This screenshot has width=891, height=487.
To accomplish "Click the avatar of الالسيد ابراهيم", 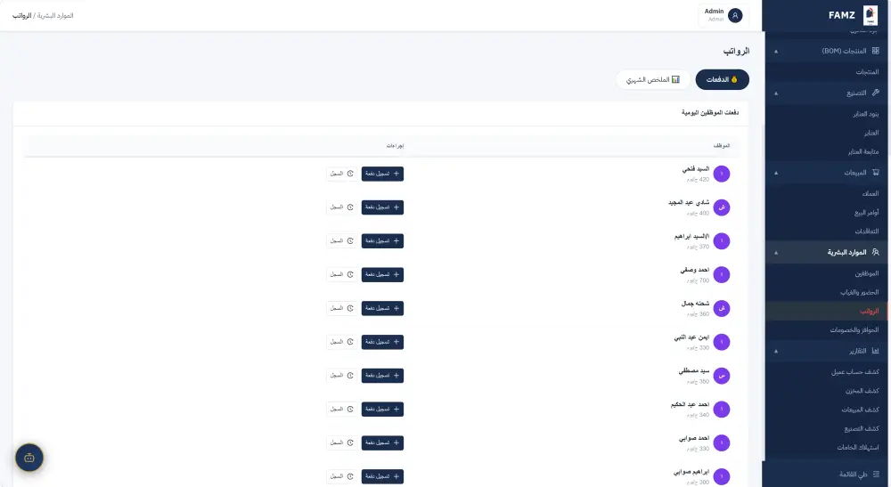I will [x=721, y=240].
